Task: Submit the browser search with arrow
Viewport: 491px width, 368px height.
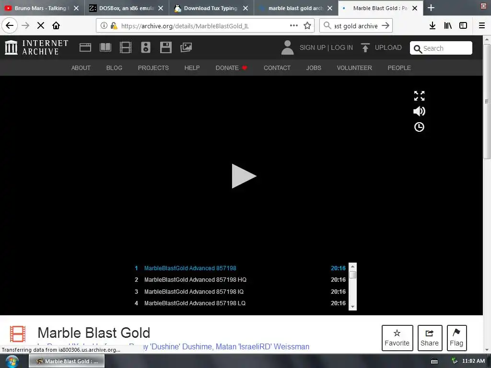Action: pyautogui.click(x=386, y=26)
